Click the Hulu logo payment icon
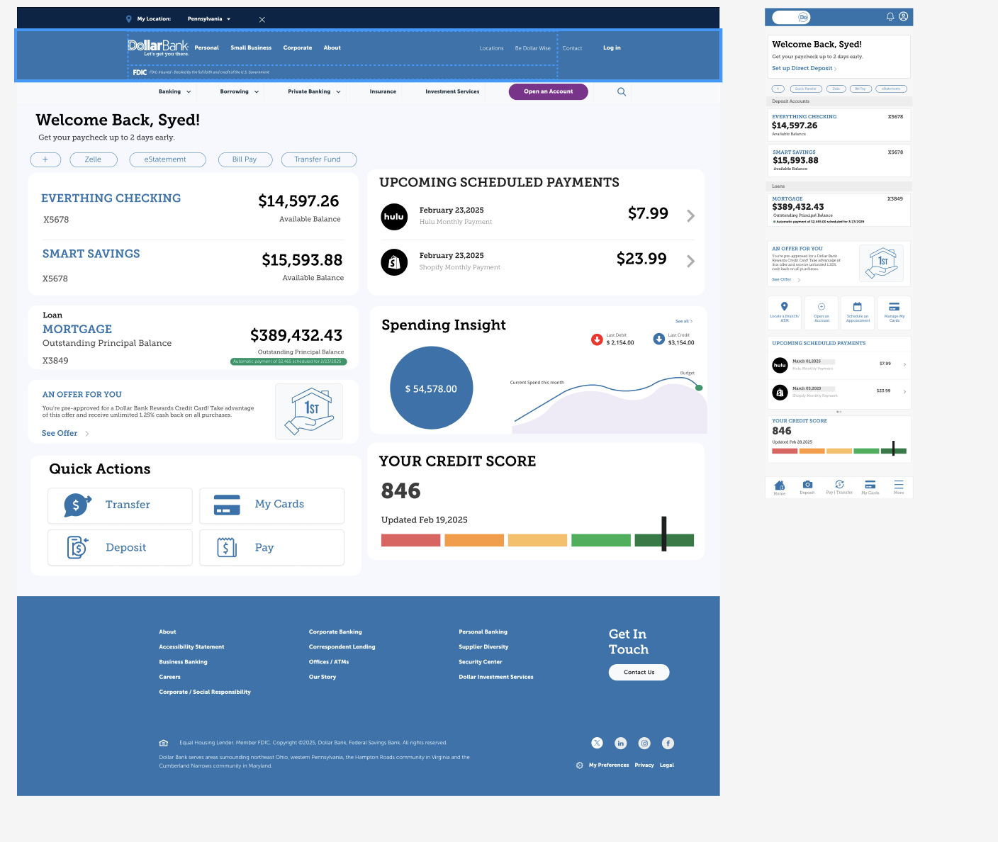The image size is (998, 842). click(394, 217)
